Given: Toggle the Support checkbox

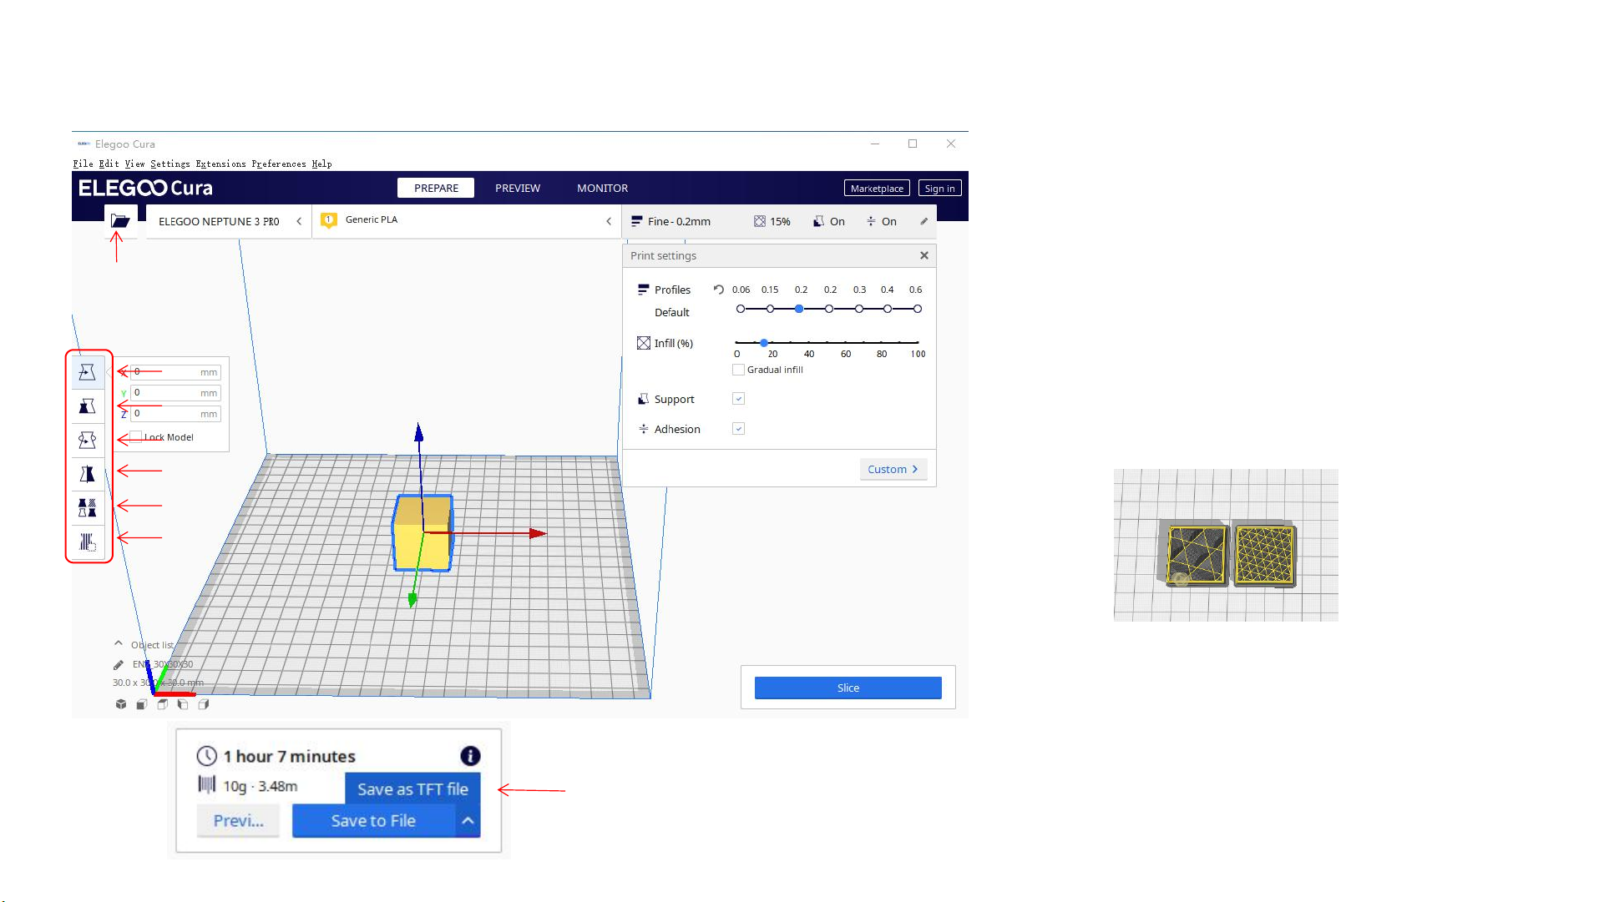Looking at the screenshot, I should [738, 399].
